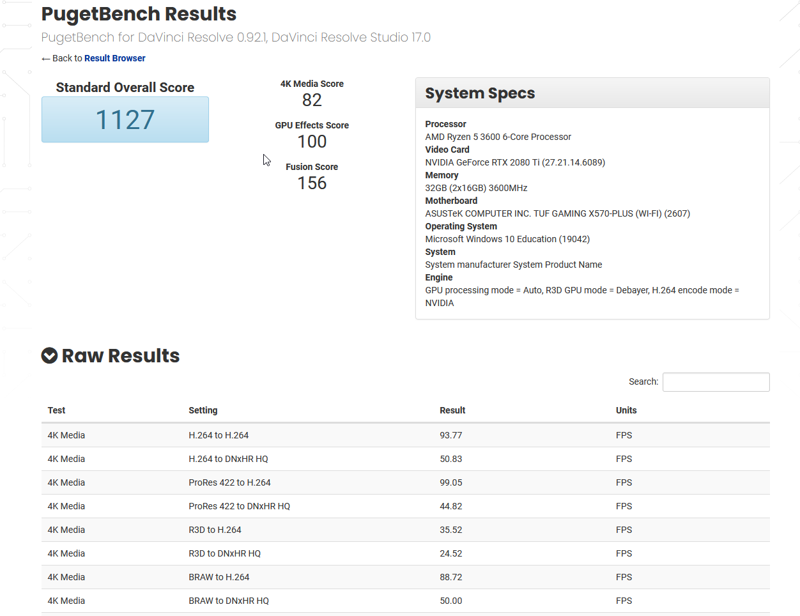
Task: Select the System manufacturer System Product Name text
Action: 513,265
